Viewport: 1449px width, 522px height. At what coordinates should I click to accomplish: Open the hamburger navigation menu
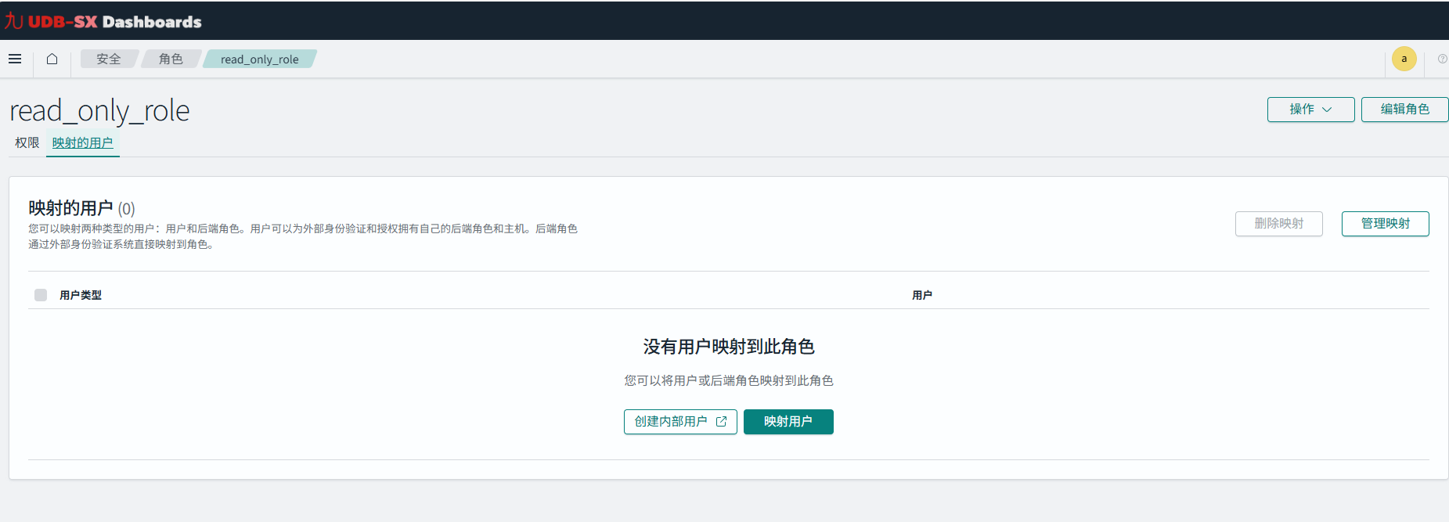click(x=15, y=59)
